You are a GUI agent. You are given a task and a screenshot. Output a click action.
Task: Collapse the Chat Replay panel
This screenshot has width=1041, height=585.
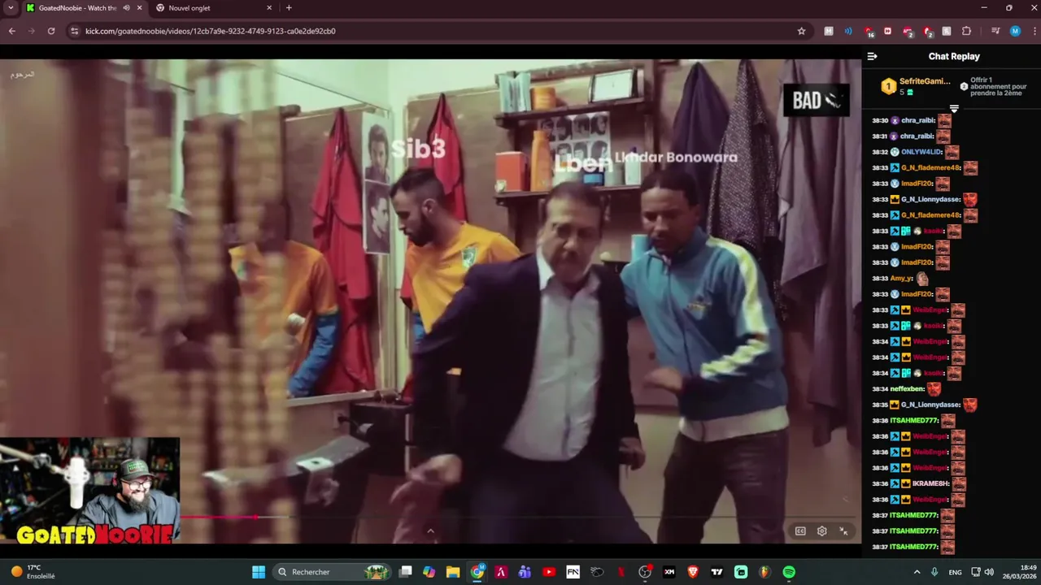[872, 56]
